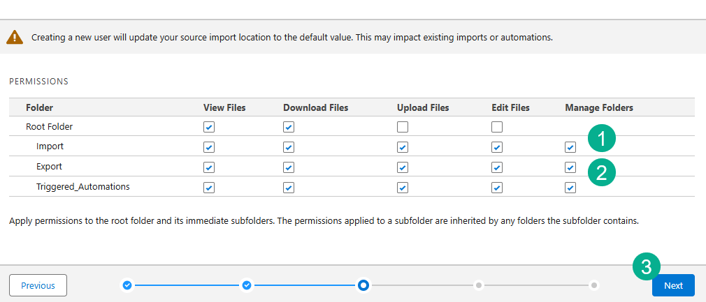Uncheck Manage Folders for Export folder
This screenshot has height=302, width=706.
coord(570,167)
